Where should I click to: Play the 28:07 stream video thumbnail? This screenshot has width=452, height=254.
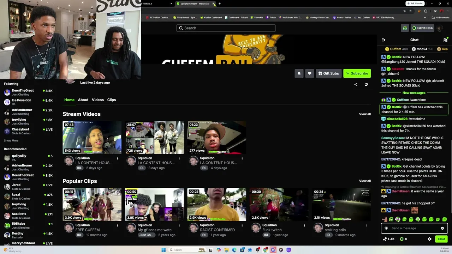(154, 138)
